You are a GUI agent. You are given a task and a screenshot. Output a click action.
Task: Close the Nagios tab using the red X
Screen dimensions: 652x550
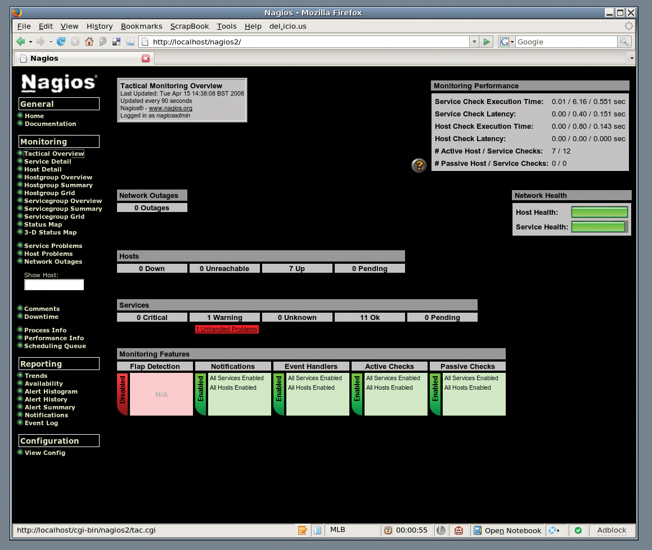(146, 58)
